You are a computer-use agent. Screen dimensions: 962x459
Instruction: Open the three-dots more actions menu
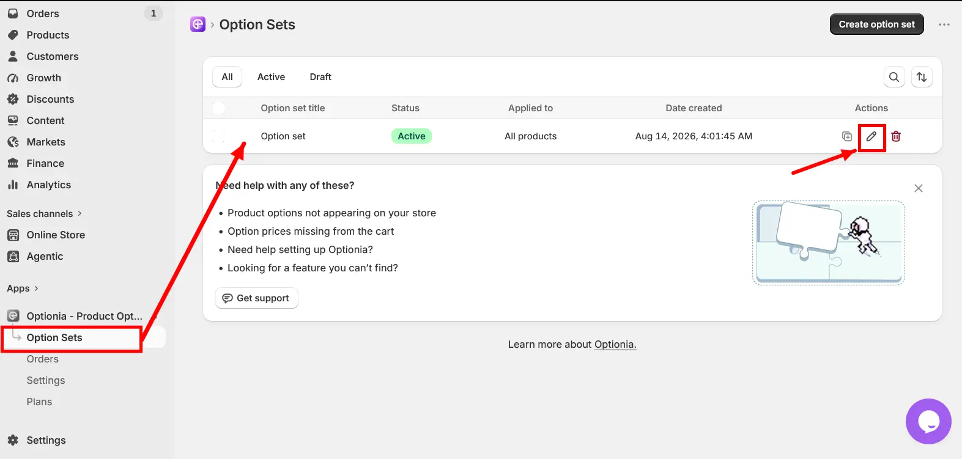pos(944,24)
